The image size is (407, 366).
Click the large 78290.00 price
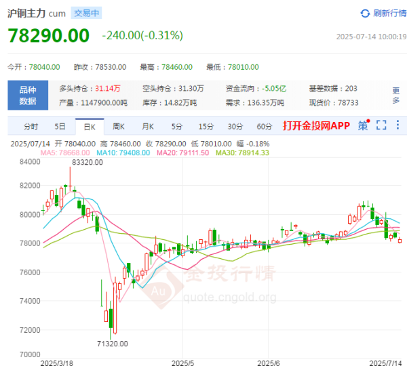click(x=49, y=35)
